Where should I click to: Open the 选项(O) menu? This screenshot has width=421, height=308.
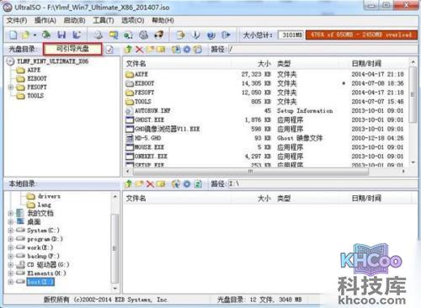point(132,20)
